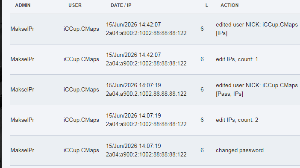Select the ACTION column header
This screenshot has height=168, width=300.
pyautogui.click(x=229, y=5)
